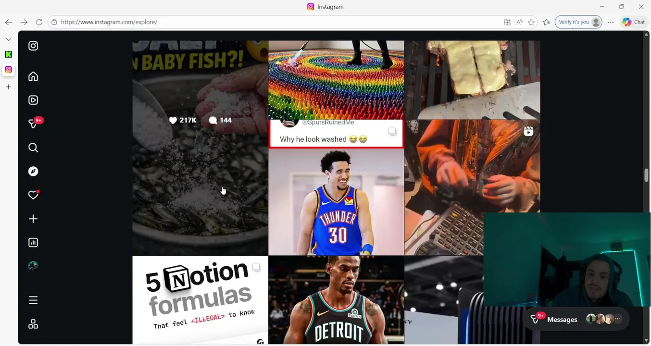Open the More hamburger menu
This screenshot has height=346, width=651.
33,300
